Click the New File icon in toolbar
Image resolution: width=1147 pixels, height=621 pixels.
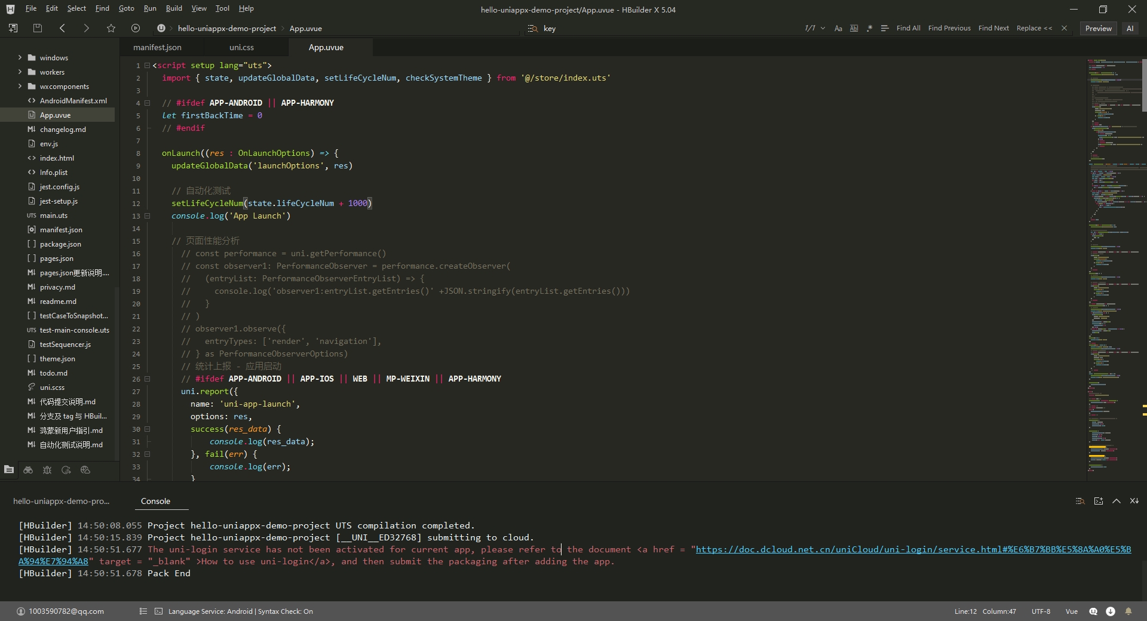13,28
